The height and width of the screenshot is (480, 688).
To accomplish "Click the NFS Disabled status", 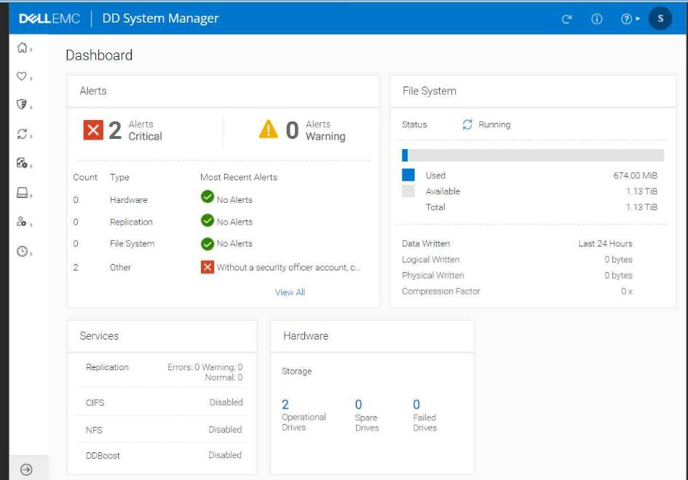I will click(x=225, y=430).
